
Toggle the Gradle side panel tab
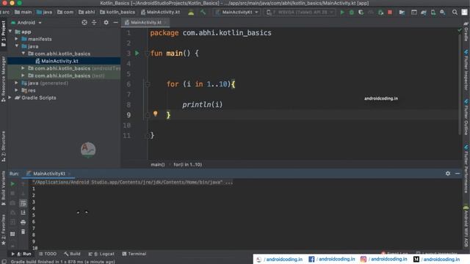466,32
